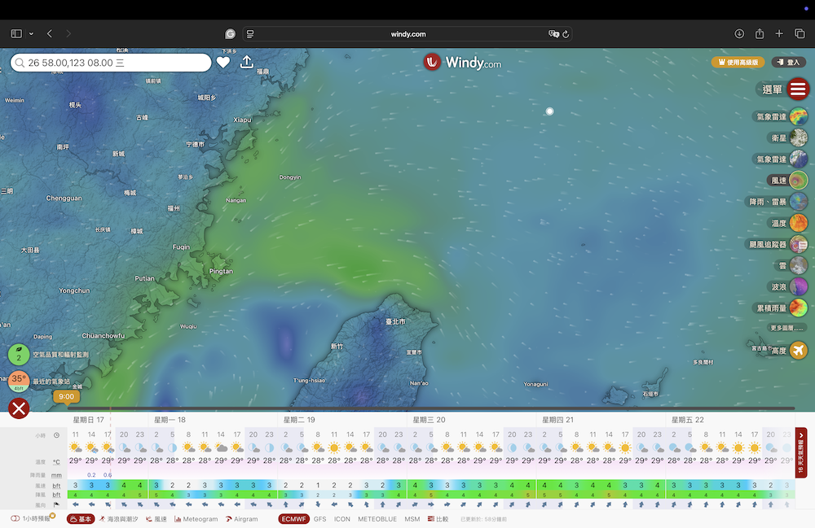
Task: Add location to favorites with heart icon
Action: pos(223,63)
